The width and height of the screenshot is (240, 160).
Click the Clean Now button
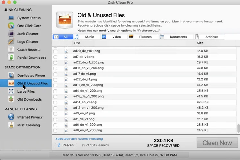click(x=217, y=143)
